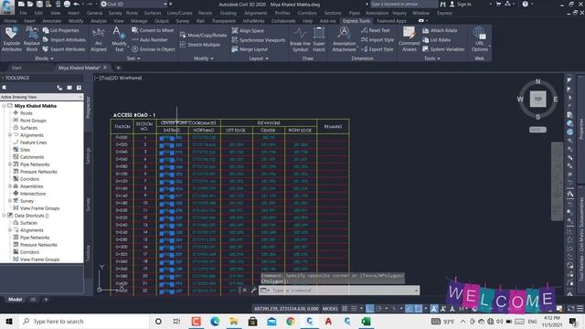Click the Explode Attributes tool
Viewport: 585px width, 329px height.
(12, 39)
